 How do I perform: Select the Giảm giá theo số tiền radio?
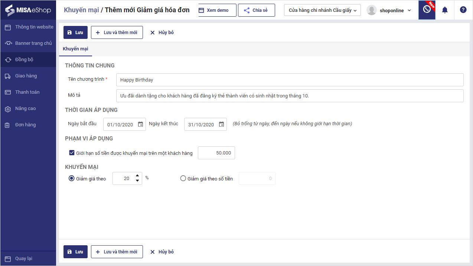click(183, 179)
